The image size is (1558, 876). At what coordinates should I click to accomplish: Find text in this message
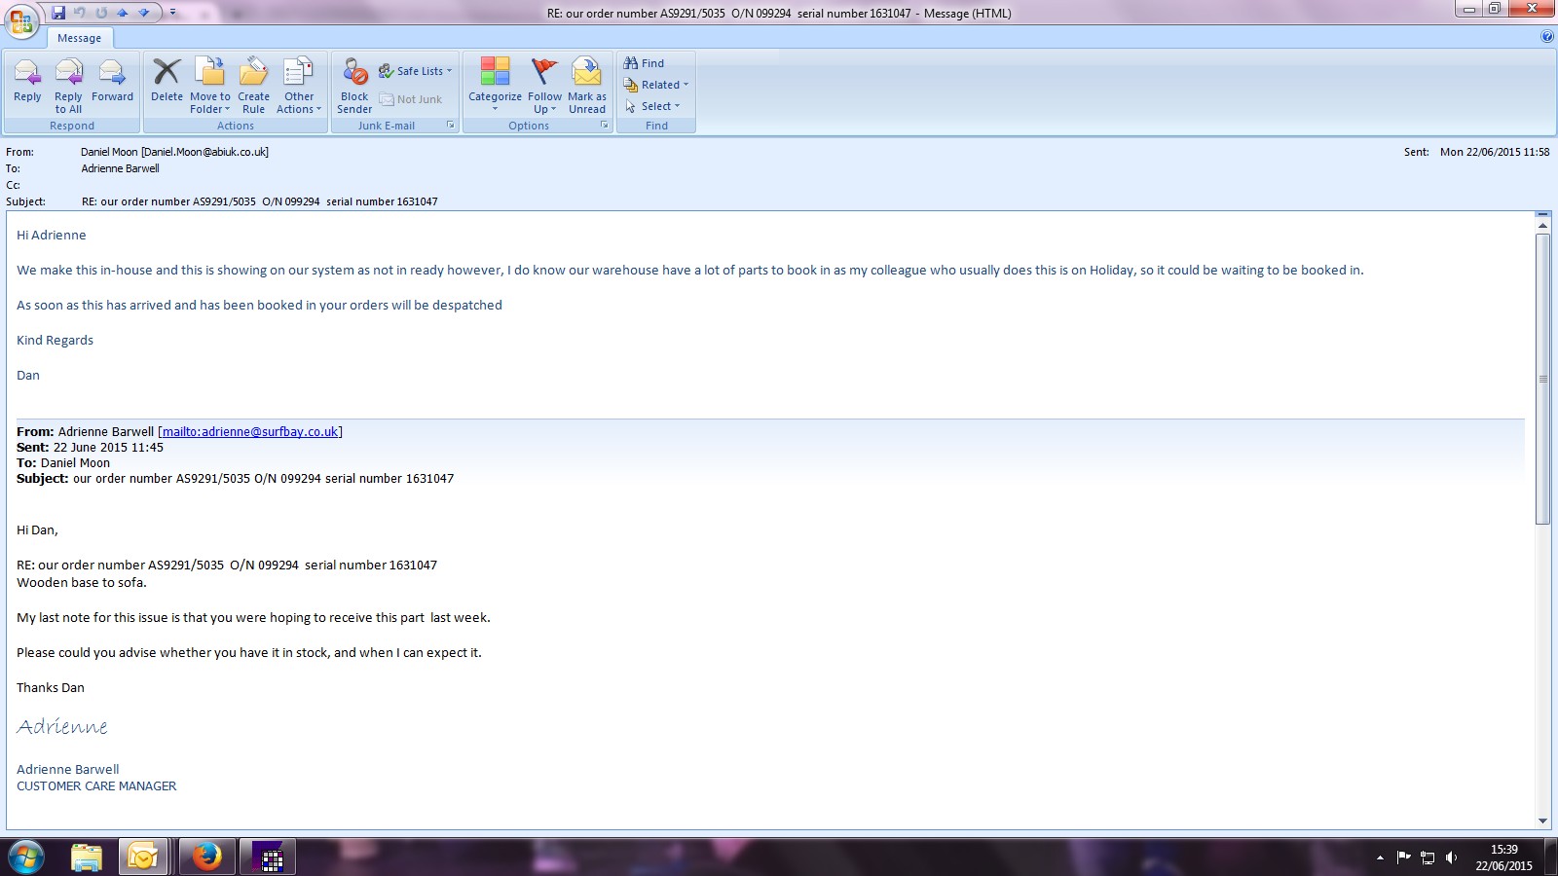(x=644, y=63)
